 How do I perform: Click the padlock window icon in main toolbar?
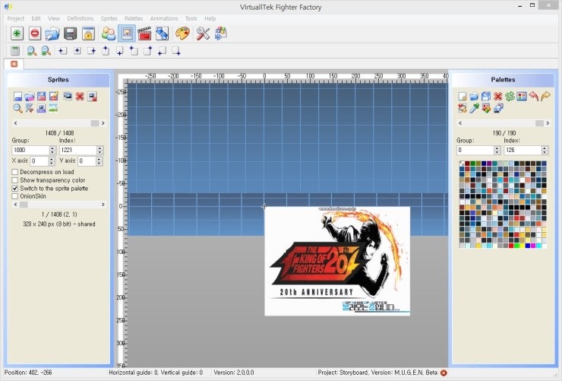point(88,33)
